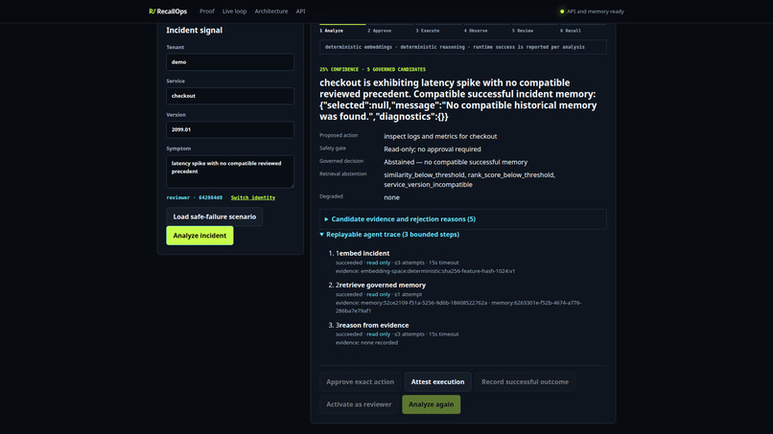This screenshot has height=434, width=773.
Task: Click the Analyze again button
Action: point(432,404)
